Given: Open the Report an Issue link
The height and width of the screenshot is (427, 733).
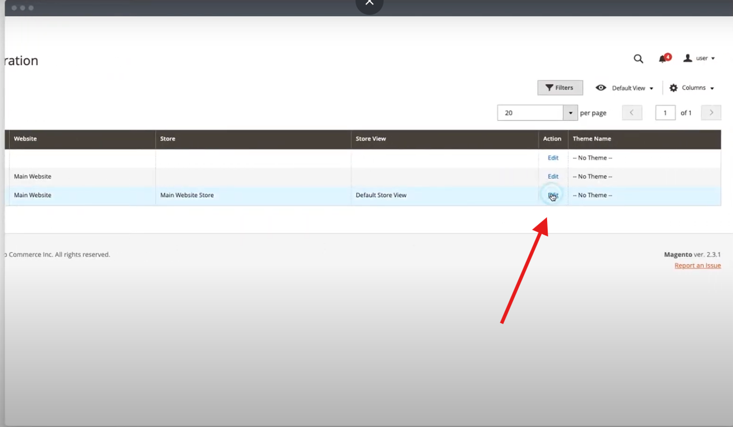Looking at the screenshot, I should (697, 266).
